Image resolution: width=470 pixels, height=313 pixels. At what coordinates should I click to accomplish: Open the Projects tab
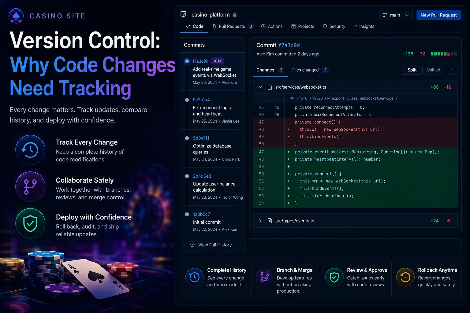[x=303, y=26]
